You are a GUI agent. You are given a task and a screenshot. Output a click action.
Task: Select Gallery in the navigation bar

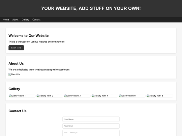tap(25, 20)
